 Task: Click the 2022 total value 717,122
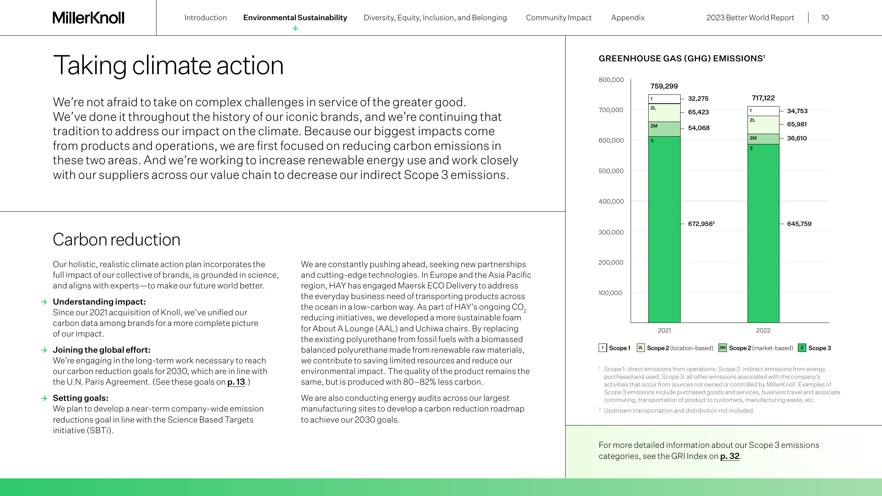coord(763,98)
